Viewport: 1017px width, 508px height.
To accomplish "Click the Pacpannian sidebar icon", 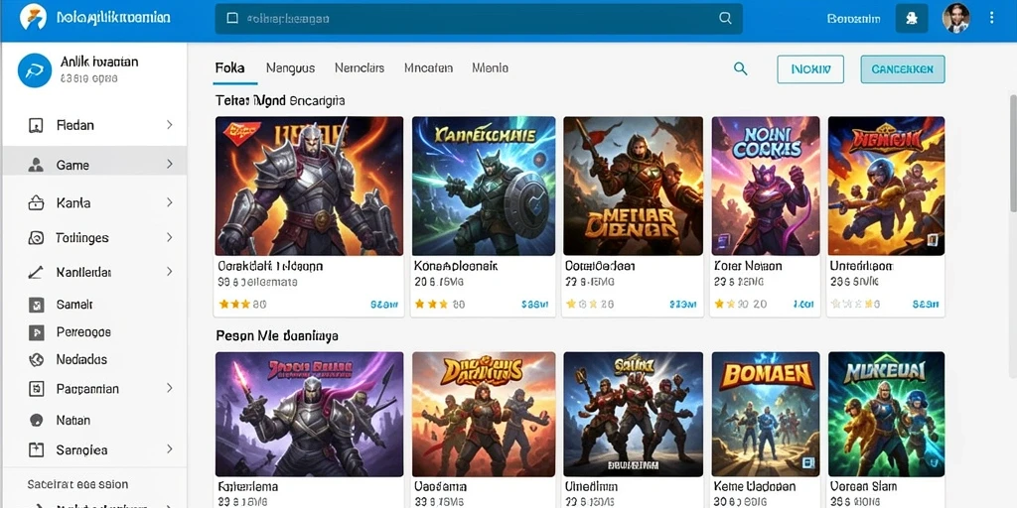I will (37, 389).
